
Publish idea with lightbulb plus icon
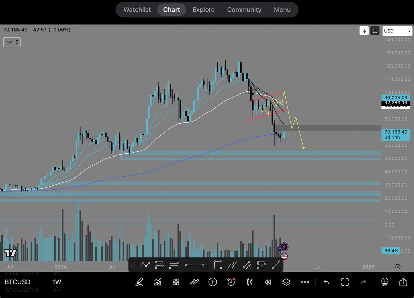(x=385, y=282)
